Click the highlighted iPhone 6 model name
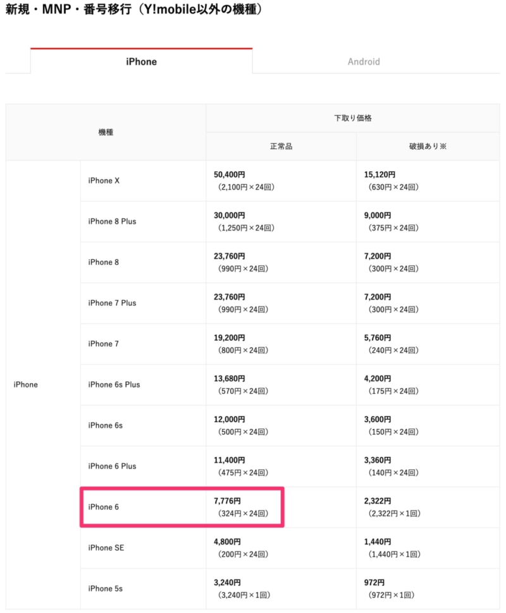 103,507
